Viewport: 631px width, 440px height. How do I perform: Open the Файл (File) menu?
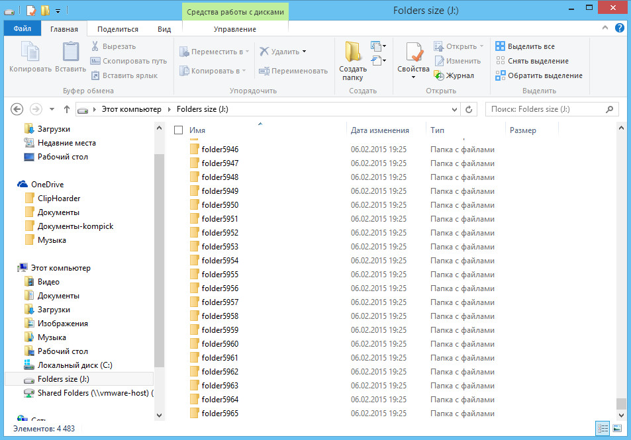pyautogui.click(x=22, y=29)
